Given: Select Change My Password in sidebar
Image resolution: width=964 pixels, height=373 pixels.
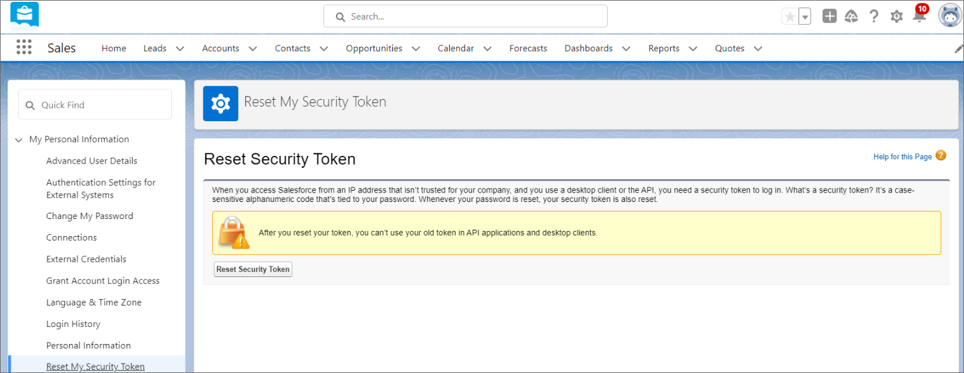Looking at the screenshot, I should pyautogui.click(x=90, y=216).
